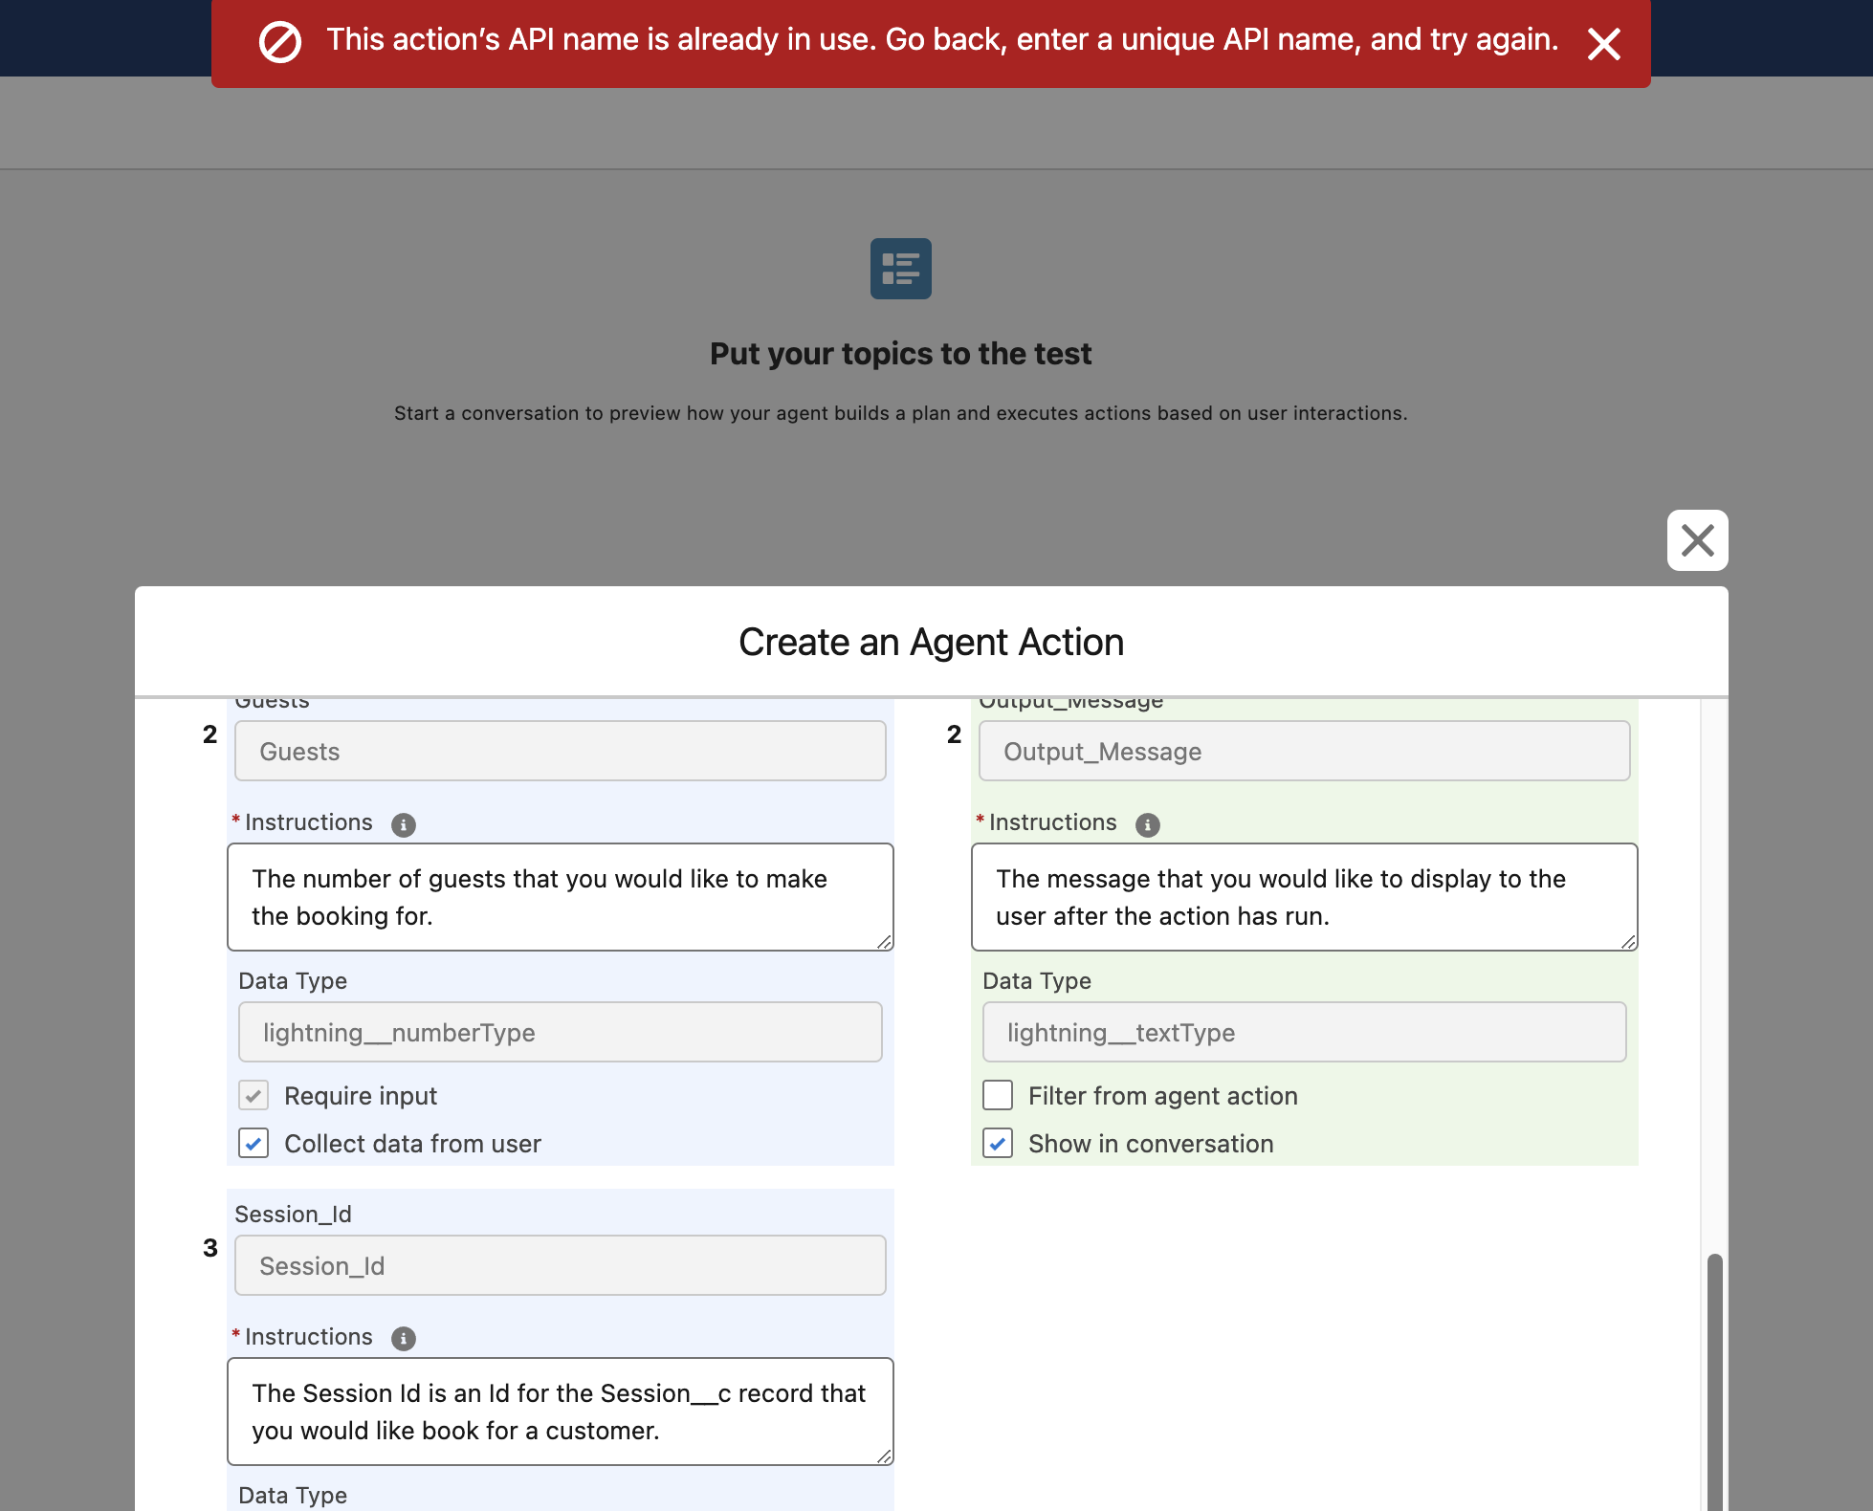Edit the Session Id instructions text
Image resolution: width=1873 pixels, height=1511 pixels.
560,1412
